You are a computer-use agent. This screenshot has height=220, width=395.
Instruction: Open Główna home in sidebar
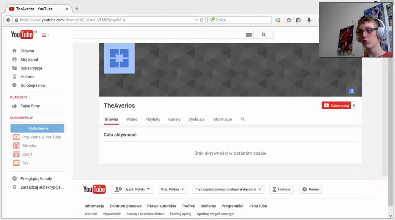pos(27,51)
